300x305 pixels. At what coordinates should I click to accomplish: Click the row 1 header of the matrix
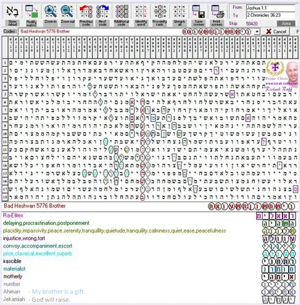click(x=5, y=62)
